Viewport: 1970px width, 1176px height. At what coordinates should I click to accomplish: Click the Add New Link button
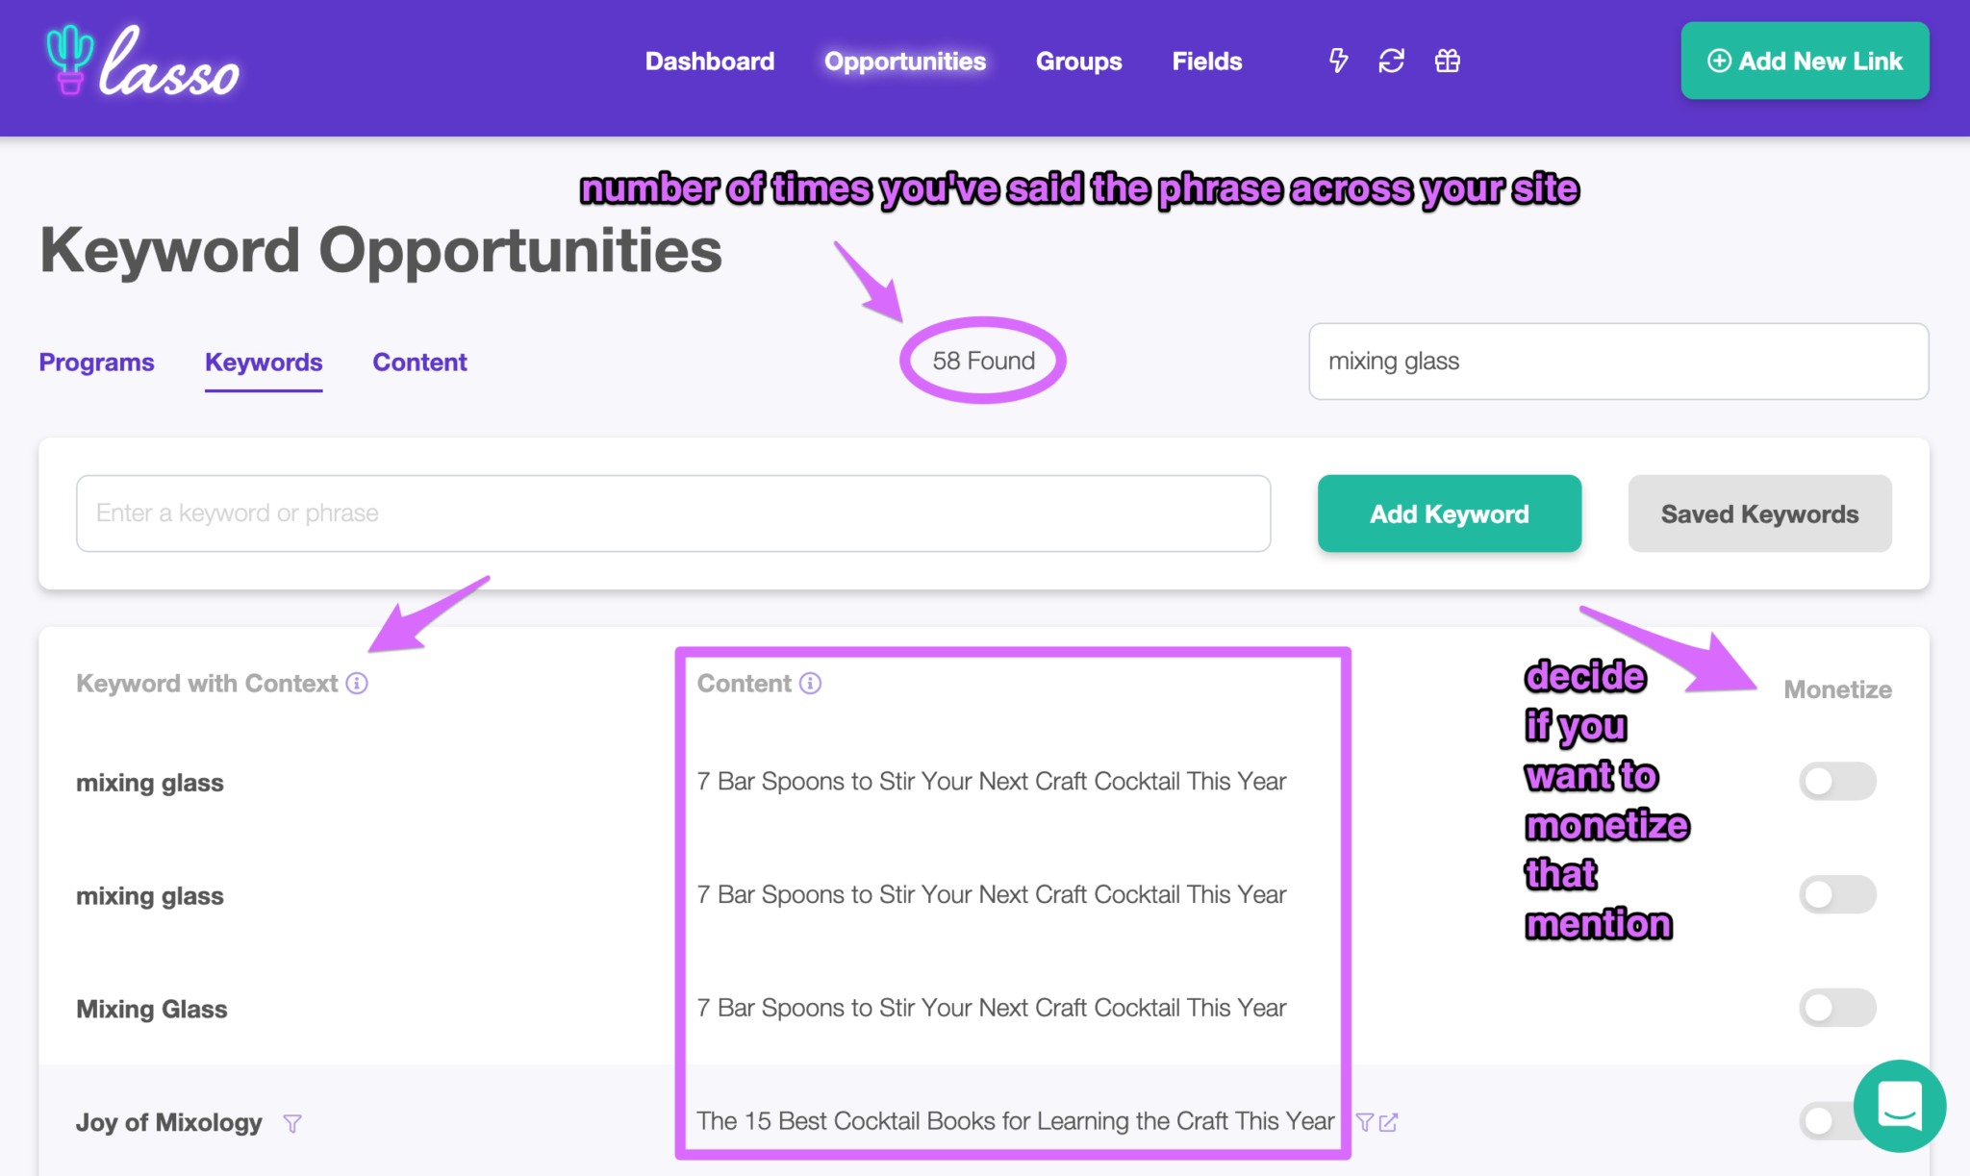(1804, 61)
